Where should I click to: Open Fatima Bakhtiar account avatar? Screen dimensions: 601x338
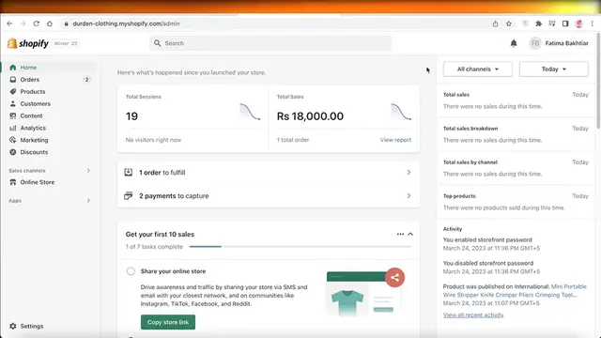click(535, 43)
